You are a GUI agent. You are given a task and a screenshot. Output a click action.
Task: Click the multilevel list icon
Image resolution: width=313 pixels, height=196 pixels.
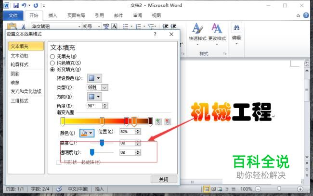(x=151, y=26)
